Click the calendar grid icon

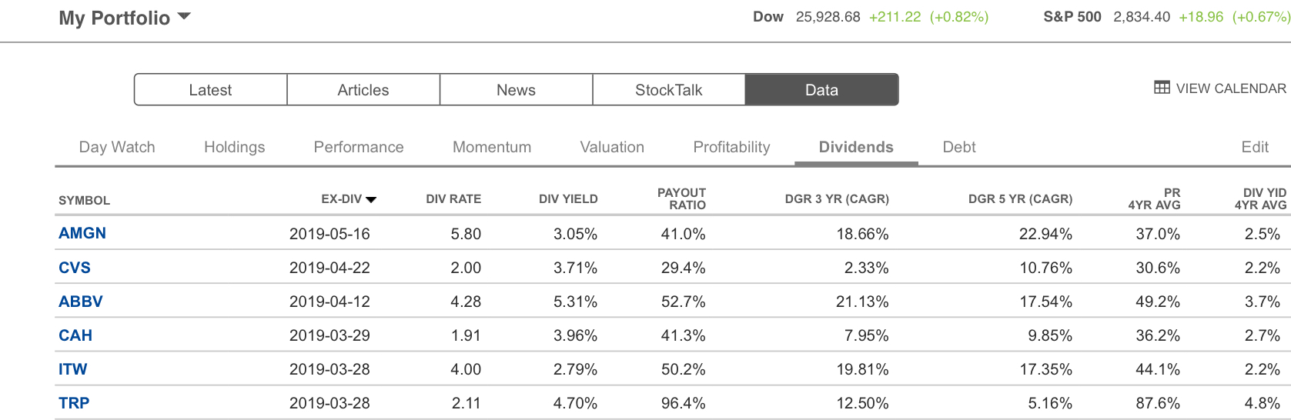[1162, 88]
